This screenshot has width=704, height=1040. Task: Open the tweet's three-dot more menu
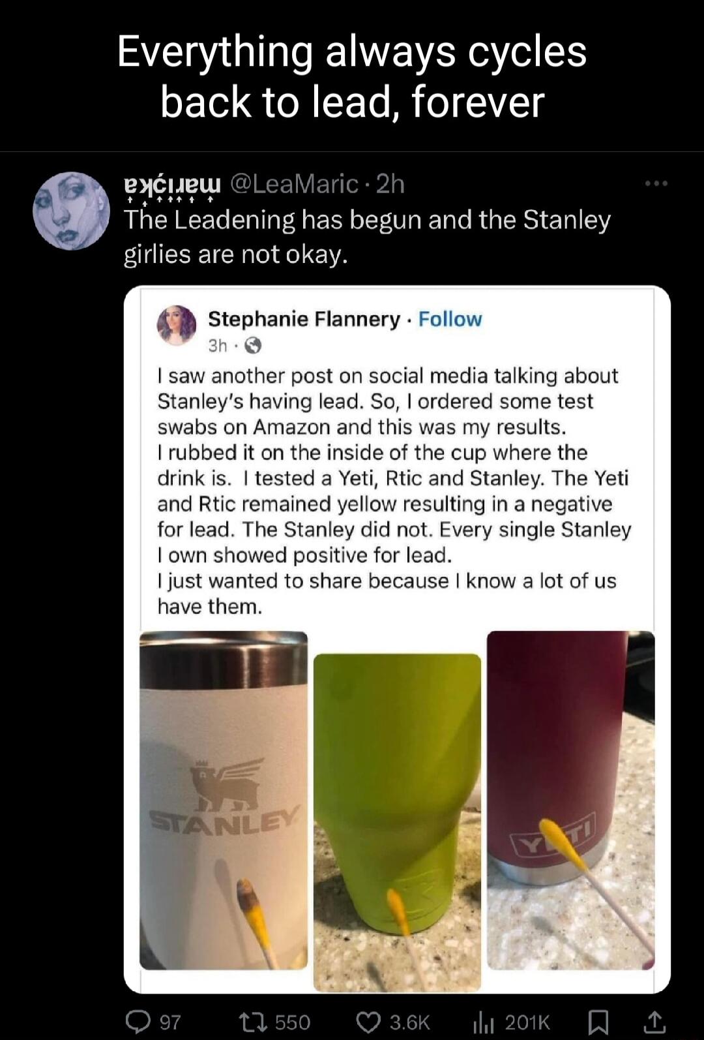(656, 184)
